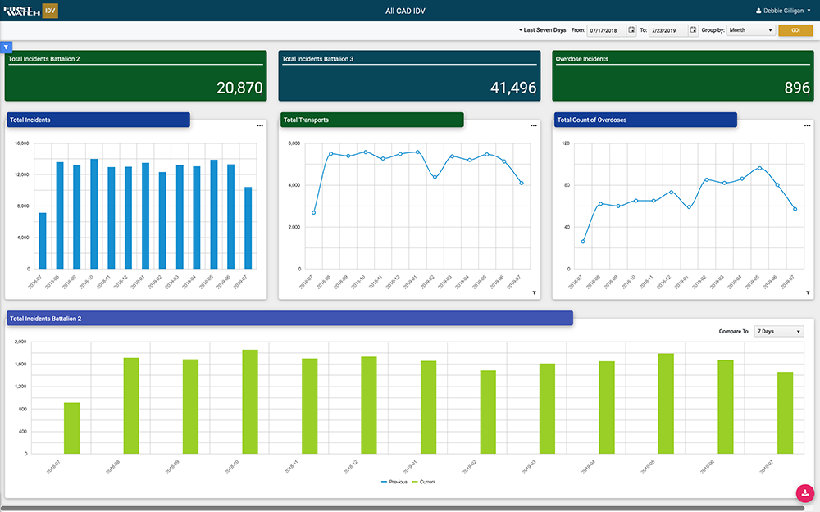Image resolution: width=820 pixels, height=512 pixels.
Task: Click 2019-05 peak point in Overdoses chart
Action: (760, 168)
